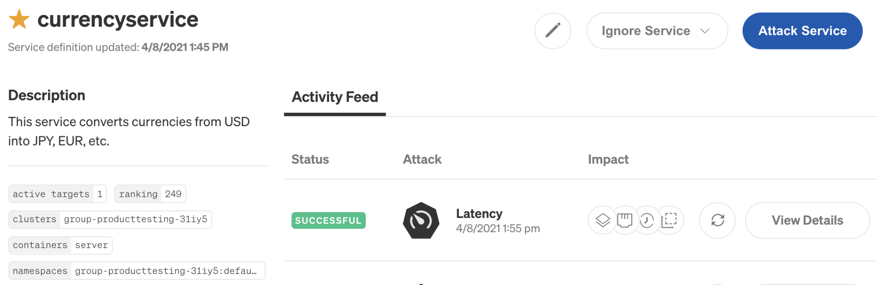
Task: Open the Latency attack icon
Action: pyautogui.click(x=421, y=221)
